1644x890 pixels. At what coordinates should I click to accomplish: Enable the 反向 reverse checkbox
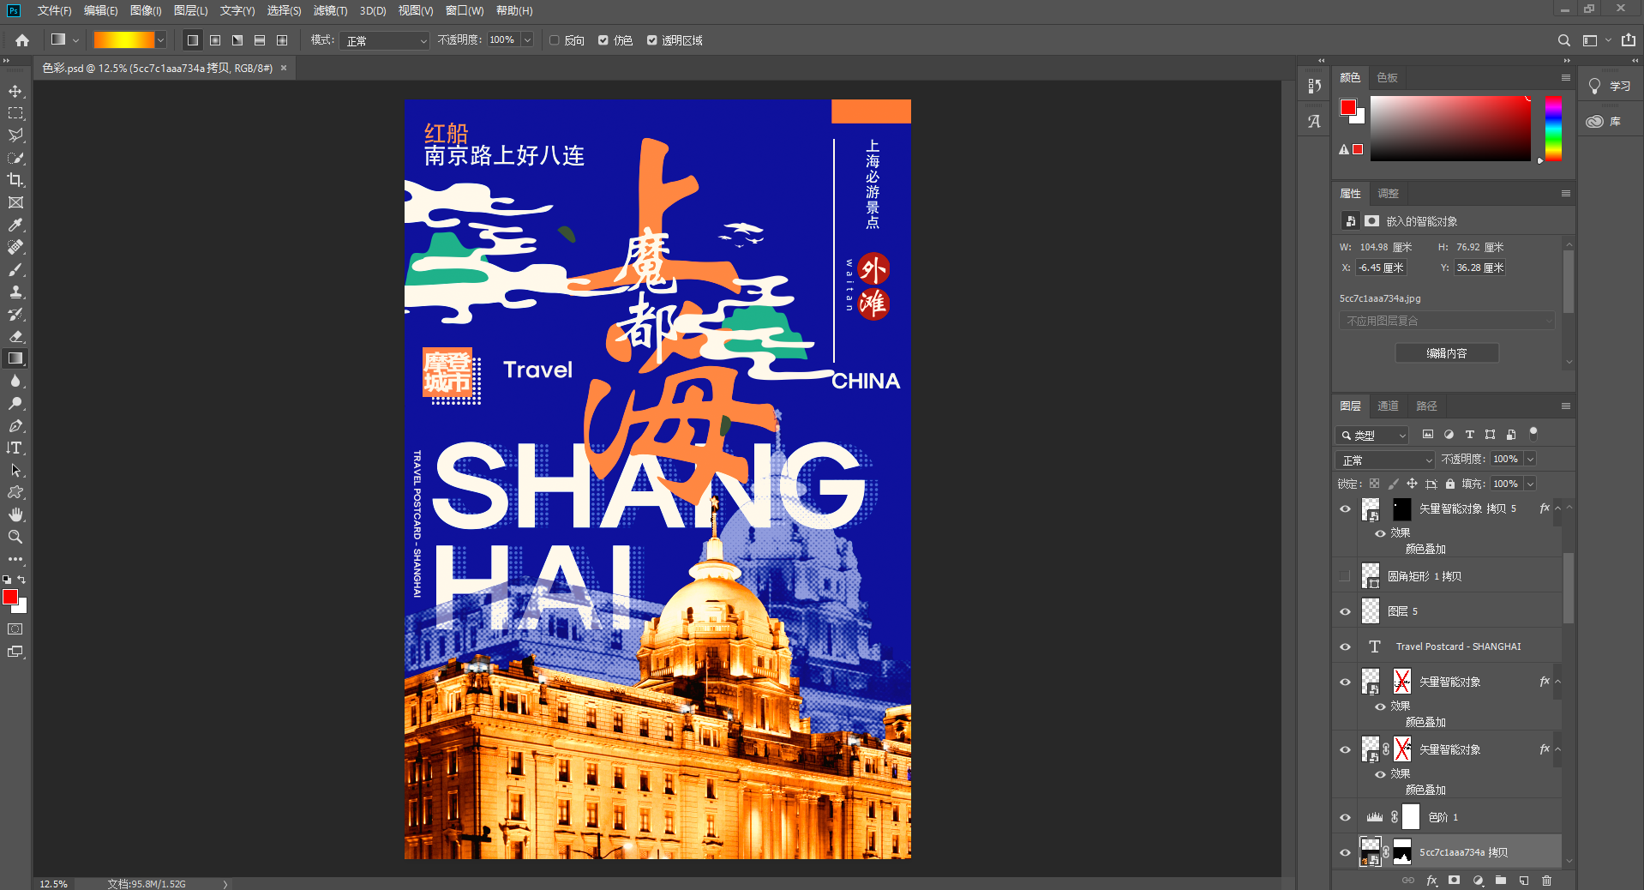[555, 40]
